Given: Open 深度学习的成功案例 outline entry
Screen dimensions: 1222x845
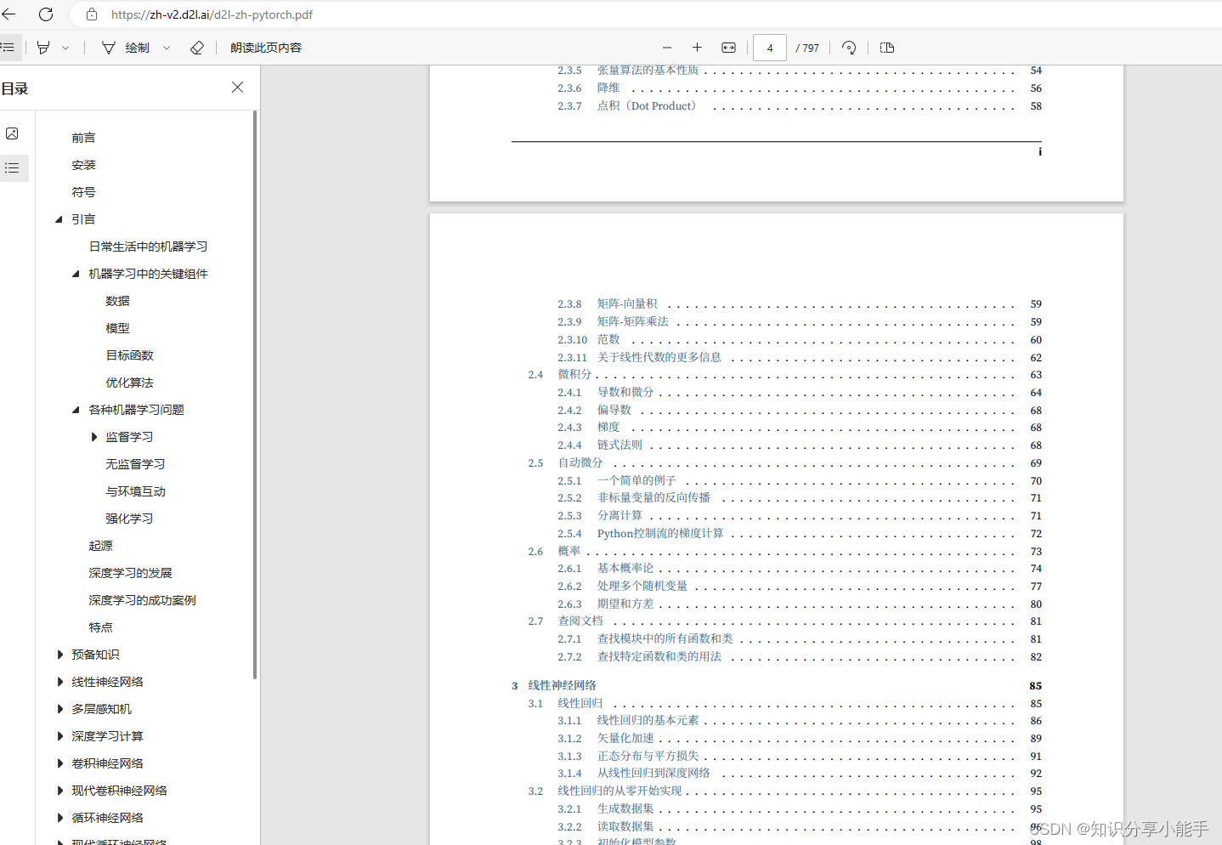Looking at the screenshot, I should (x=142, y=600).
